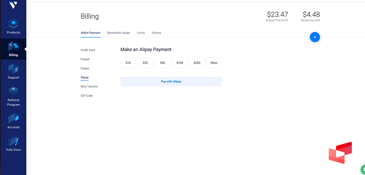Choose Credit Card payment method
This screenshot has width=365, height=175.
88,50
